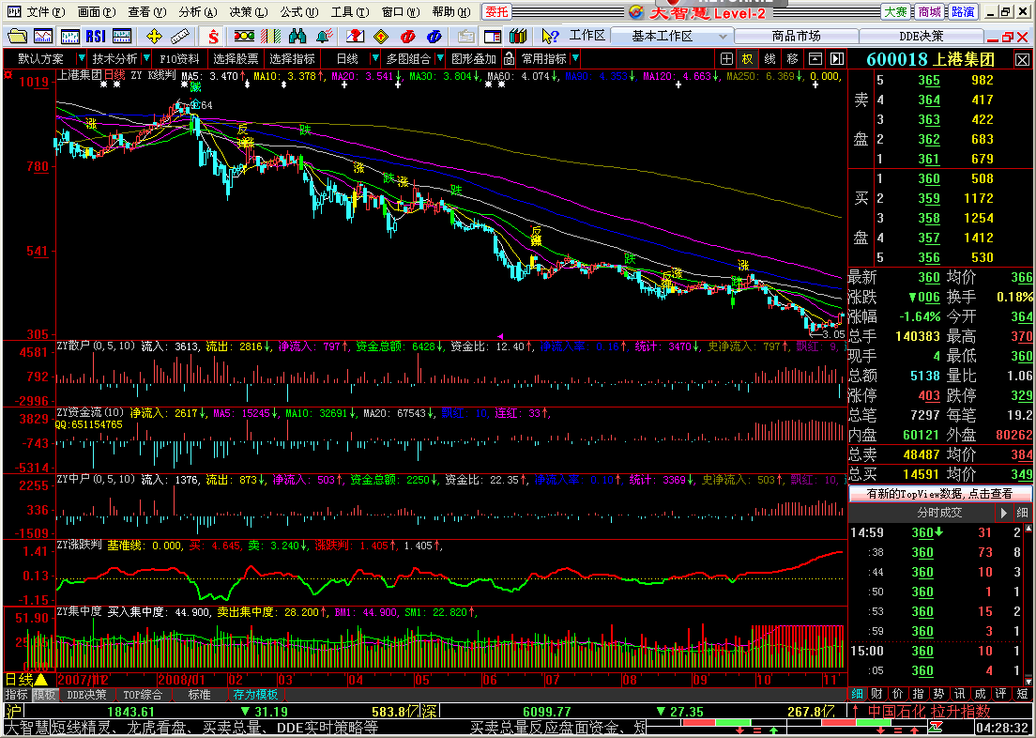
Task: Open the 多图组合 dropdown arrow
Action: [x=440, y=58]
